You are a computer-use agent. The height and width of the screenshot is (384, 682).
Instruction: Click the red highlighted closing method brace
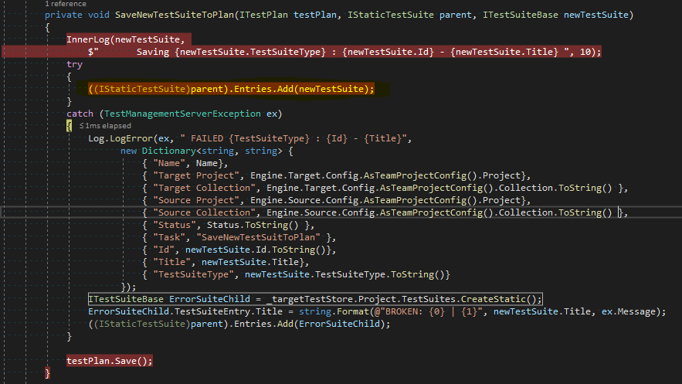point(47,373)
